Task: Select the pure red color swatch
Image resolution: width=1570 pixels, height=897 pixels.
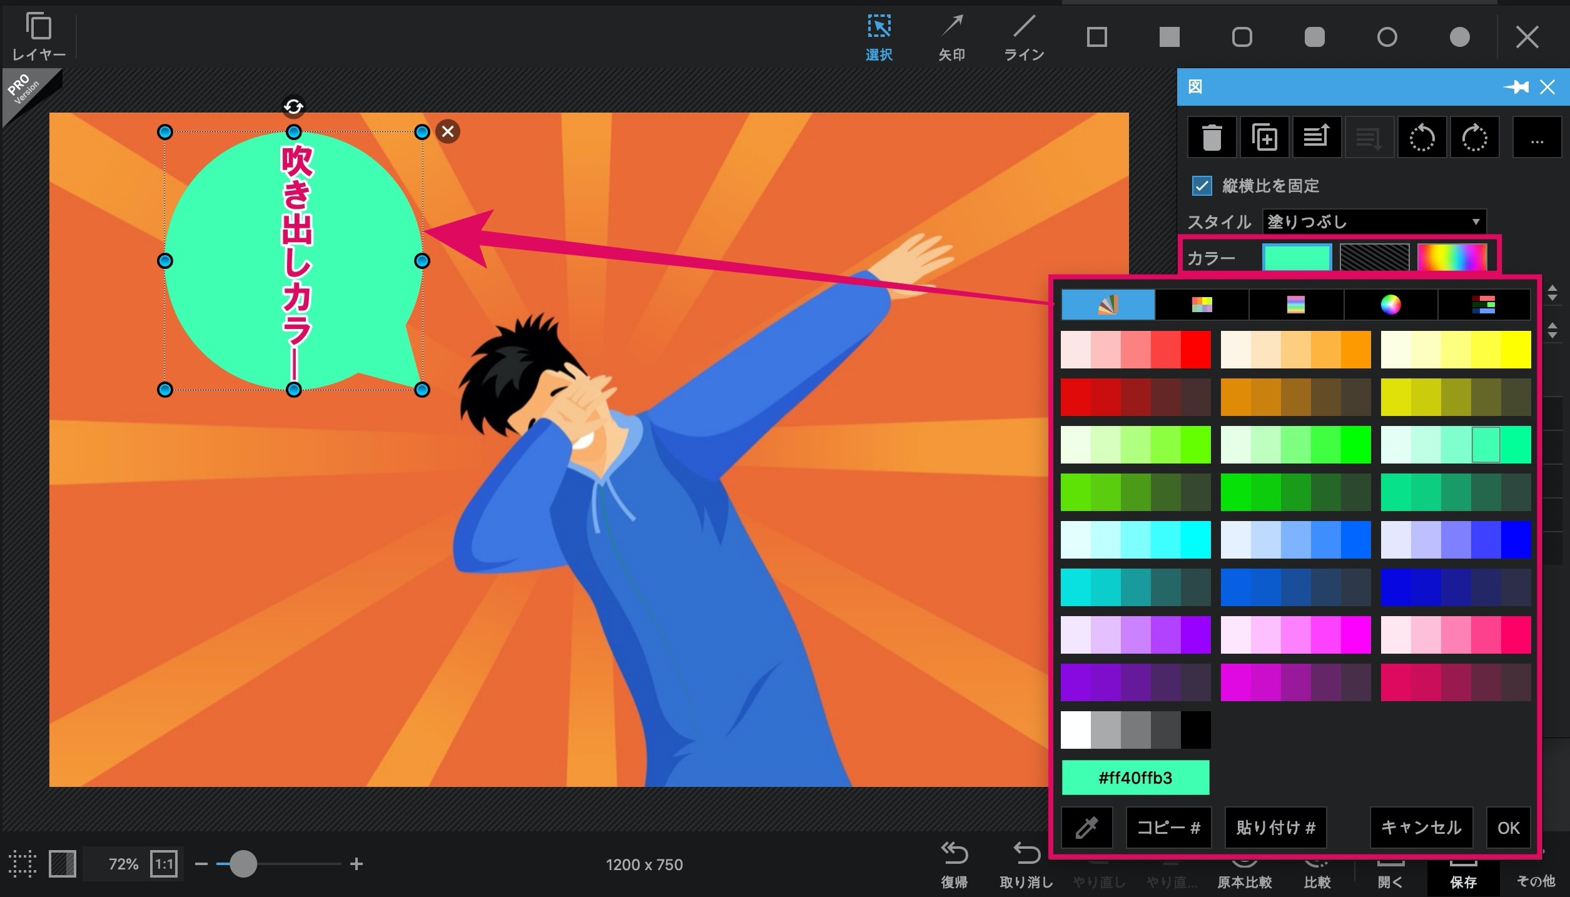Action: click(1196, 350)
